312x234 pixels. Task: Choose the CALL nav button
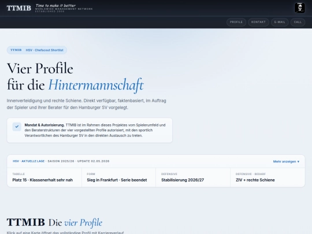pyautogui.click(x=298, y=22)
